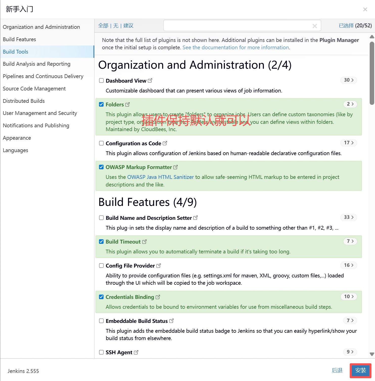Open Folders plugin external link icon
This screenshot has width=375, height=381.
point(127,104)
